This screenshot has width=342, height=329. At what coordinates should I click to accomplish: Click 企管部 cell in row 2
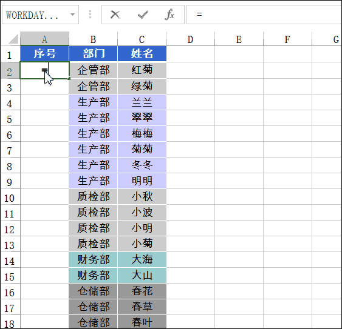94,70
